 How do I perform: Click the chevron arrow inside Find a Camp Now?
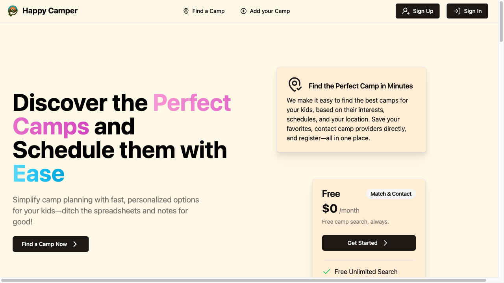75,244
